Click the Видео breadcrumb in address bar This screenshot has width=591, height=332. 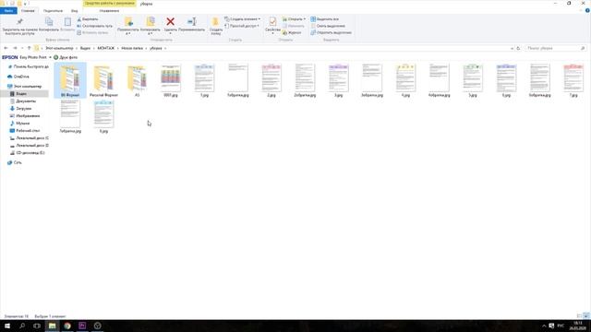[x=85, y=48]
